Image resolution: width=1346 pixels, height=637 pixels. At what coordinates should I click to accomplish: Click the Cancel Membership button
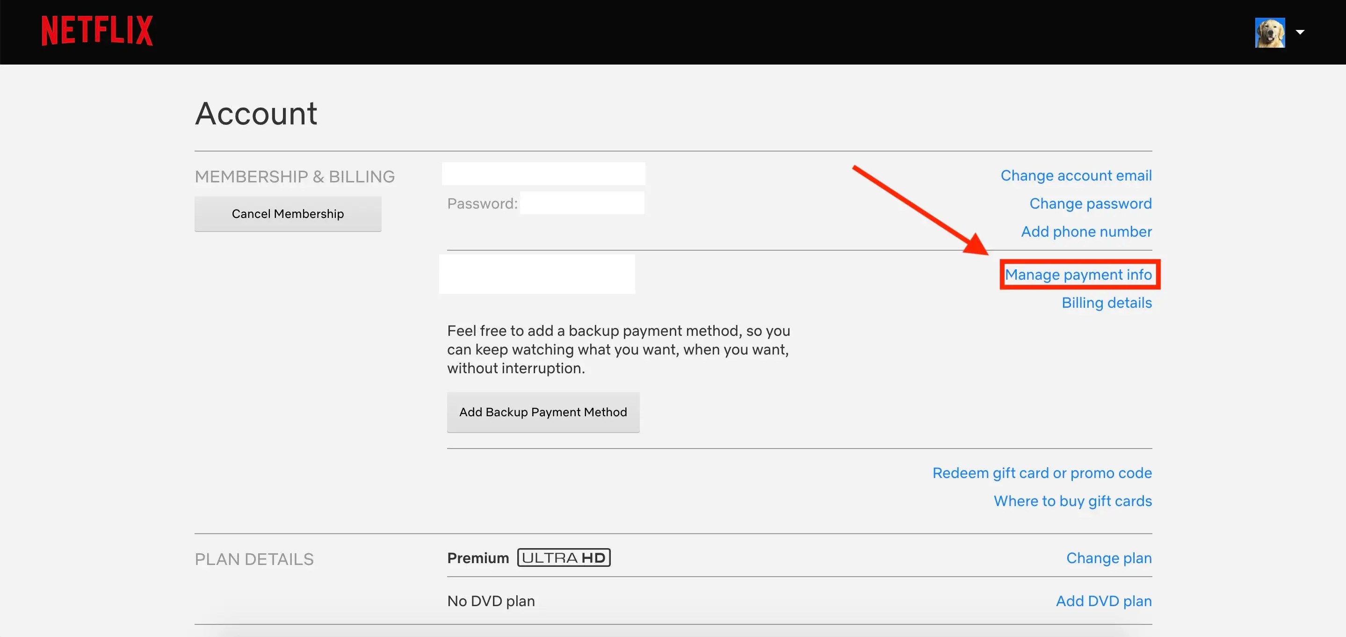pyautogui.click(x=287, y=214)
